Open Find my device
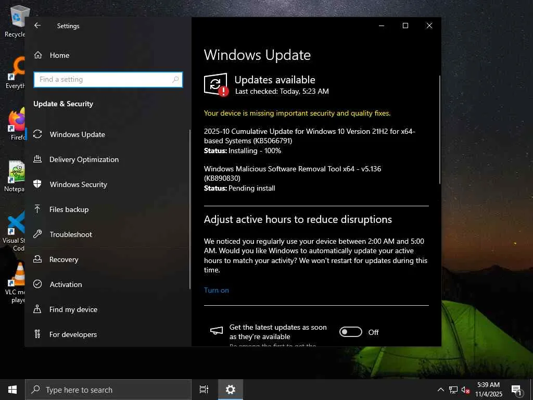The width and height of the screenshot is (533, 400). point(107,309)
